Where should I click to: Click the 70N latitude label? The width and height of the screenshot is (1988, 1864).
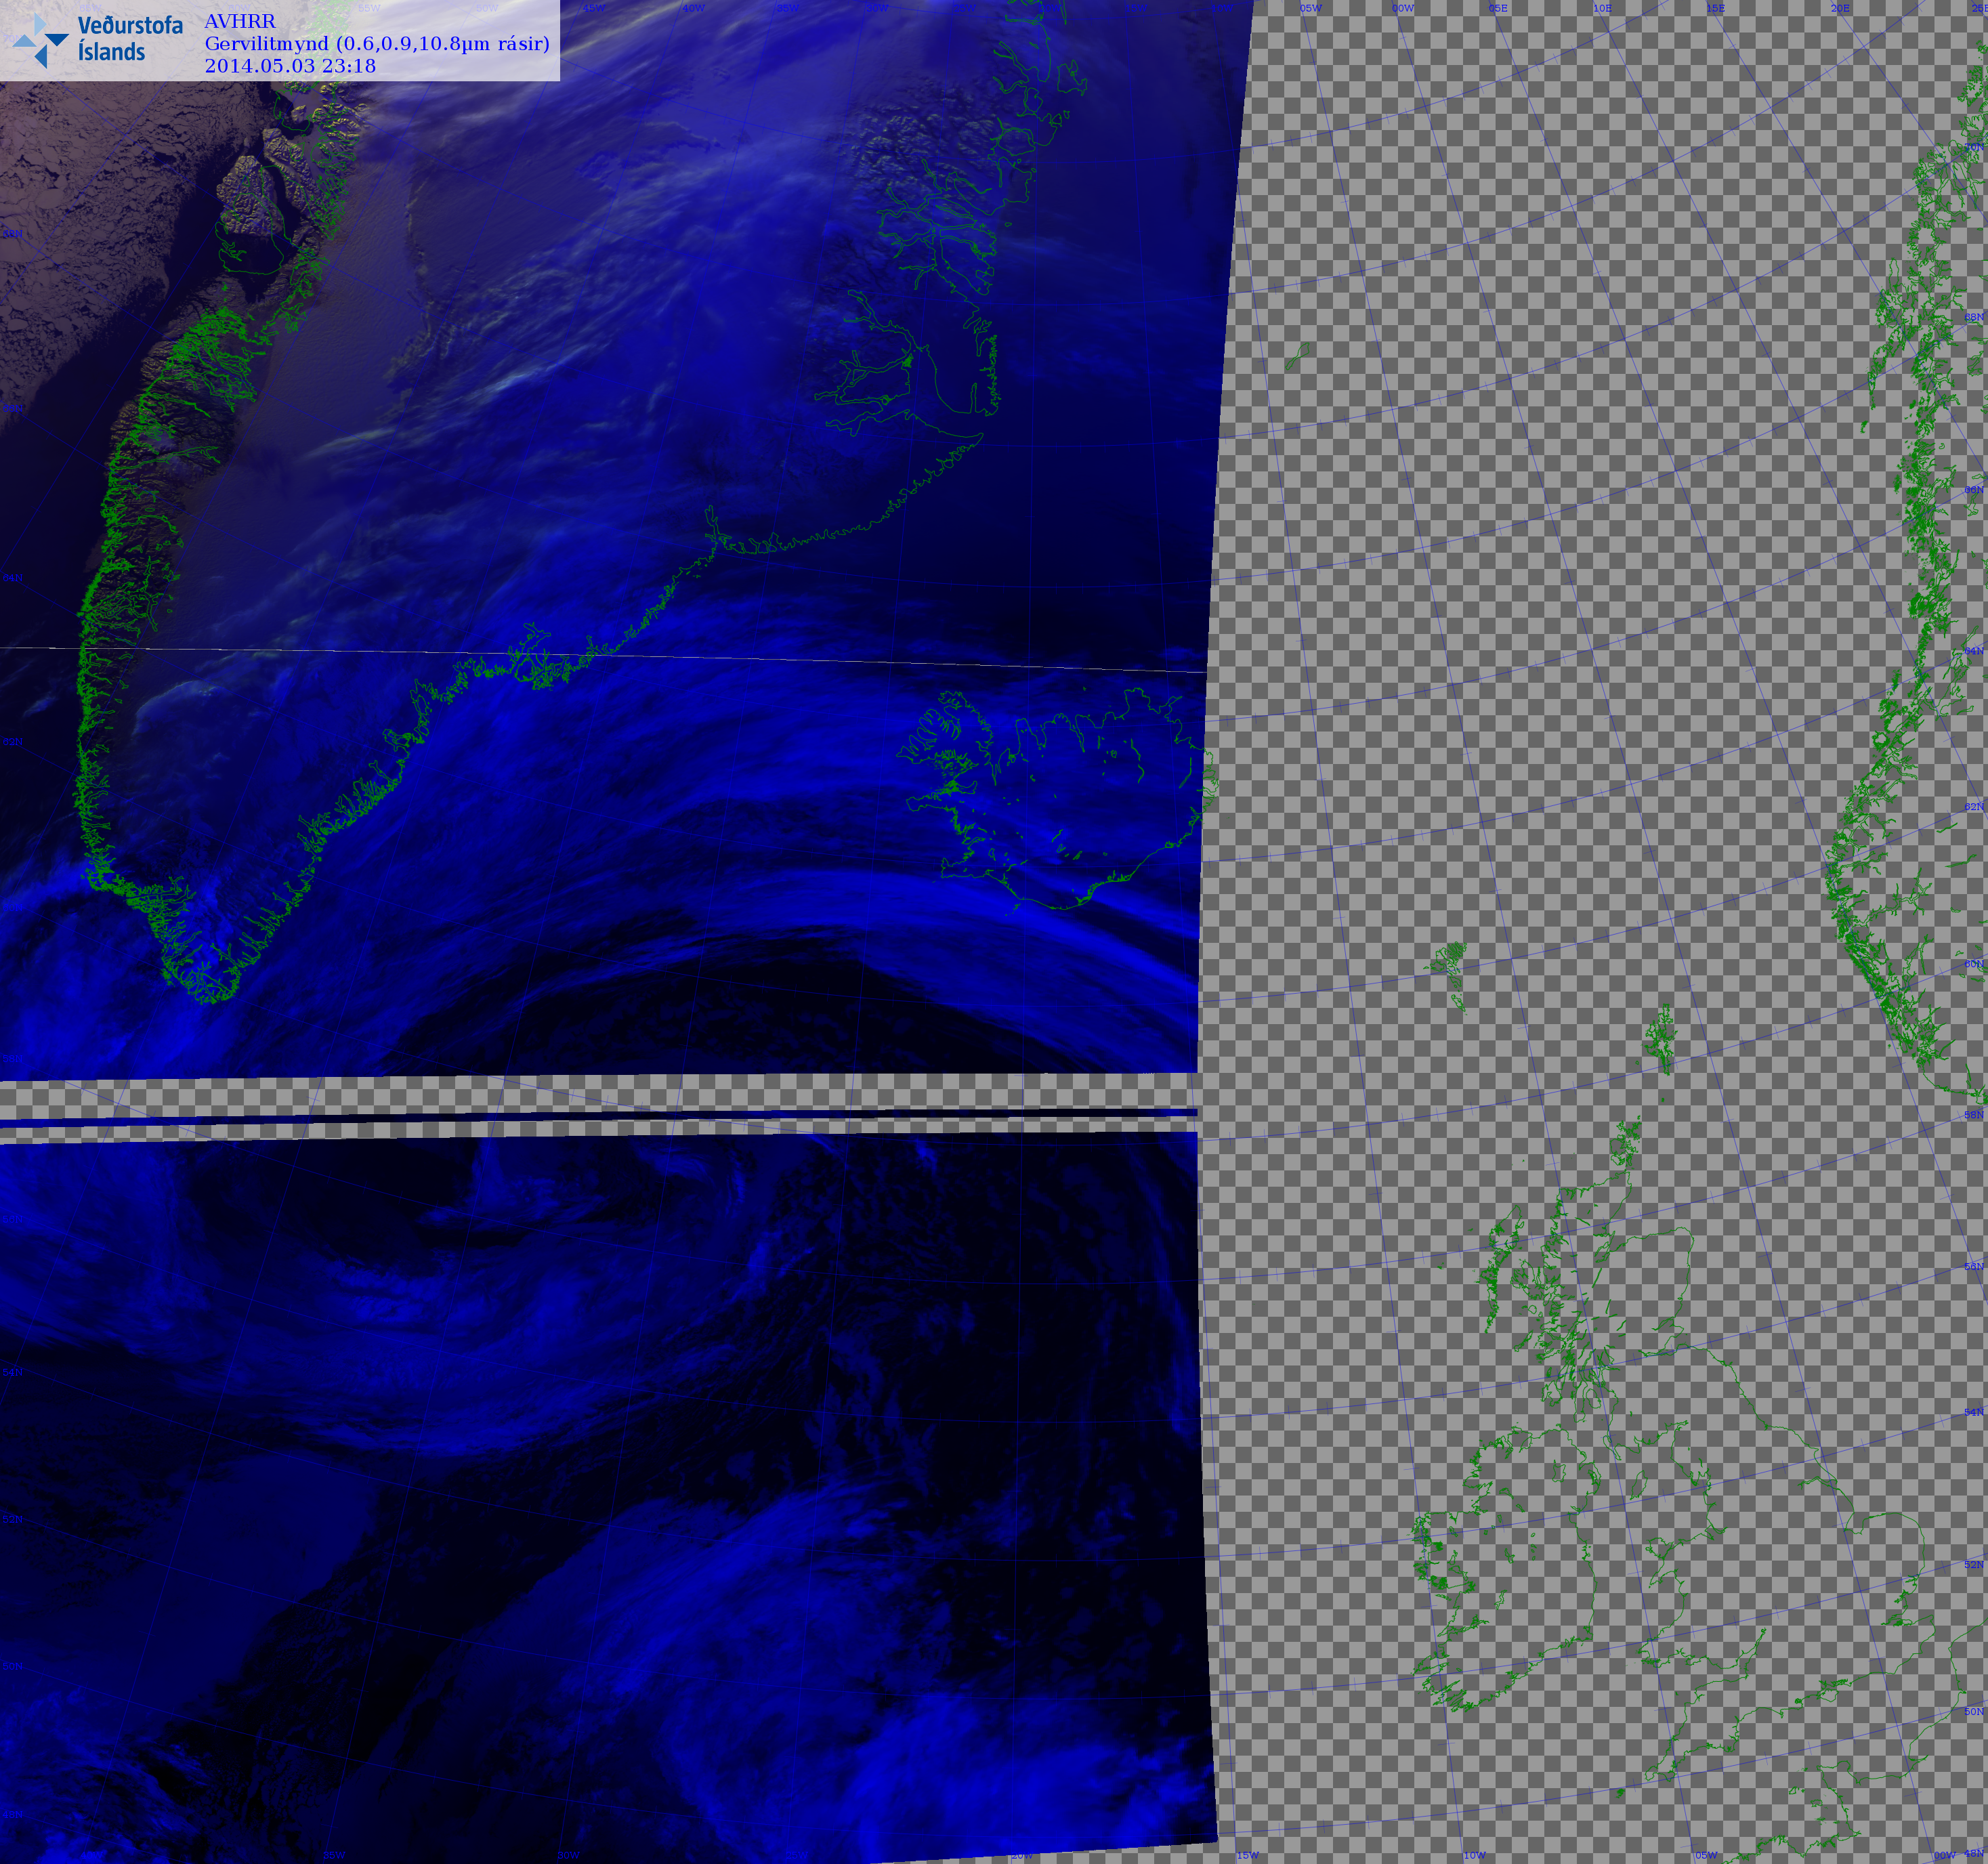coord(1973,148)
